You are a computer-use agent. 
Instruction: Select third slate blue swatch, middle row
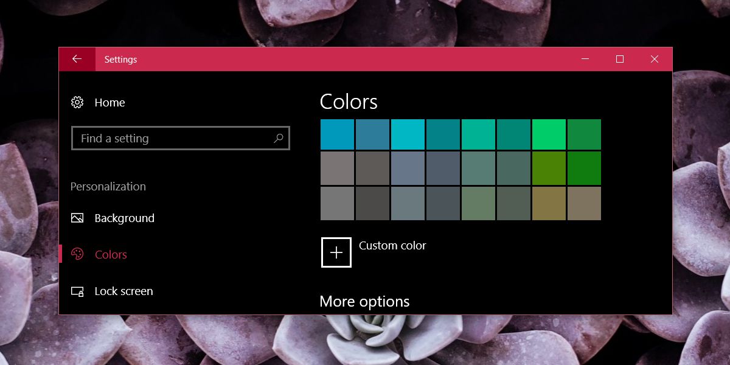pos(408,169)
